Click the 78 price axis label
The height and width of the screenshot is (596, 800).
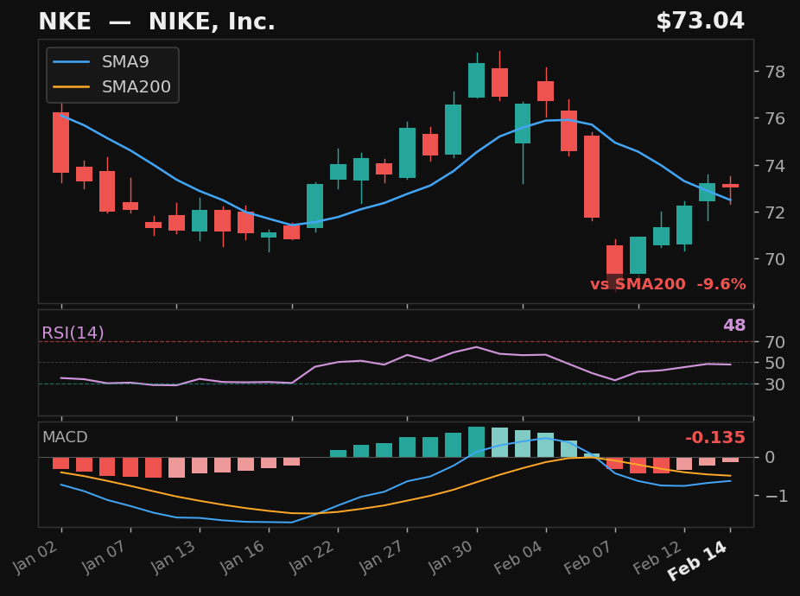point(775,72)
